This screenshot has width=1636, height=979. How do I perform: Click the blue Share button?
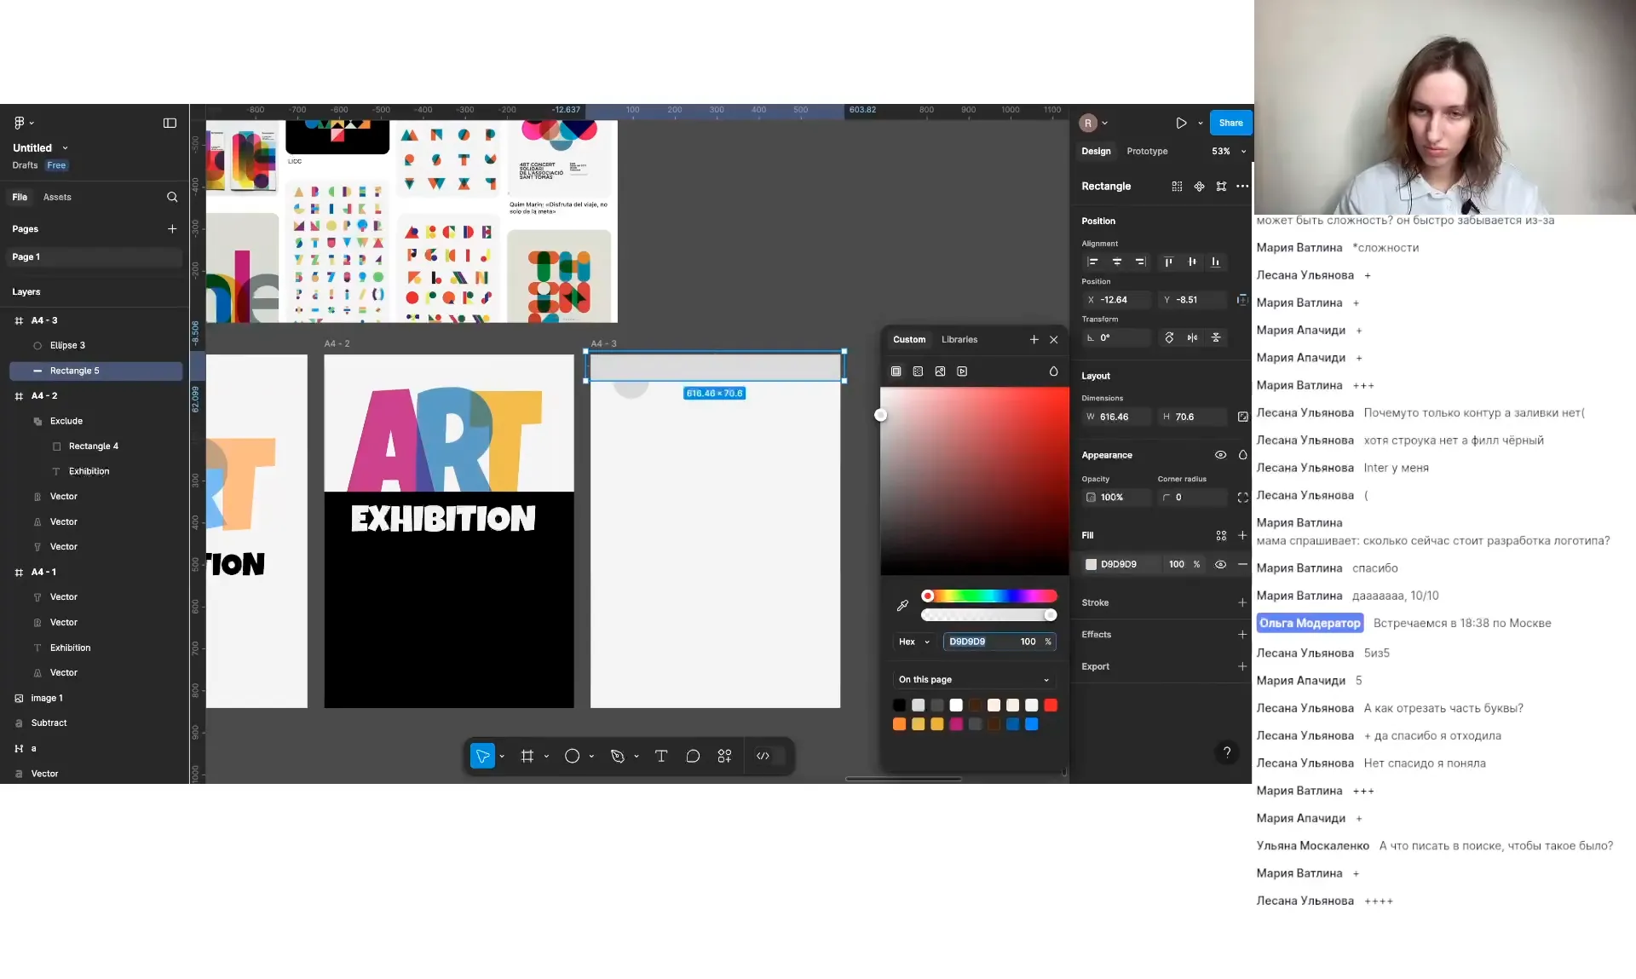[x=1230, y=123]
